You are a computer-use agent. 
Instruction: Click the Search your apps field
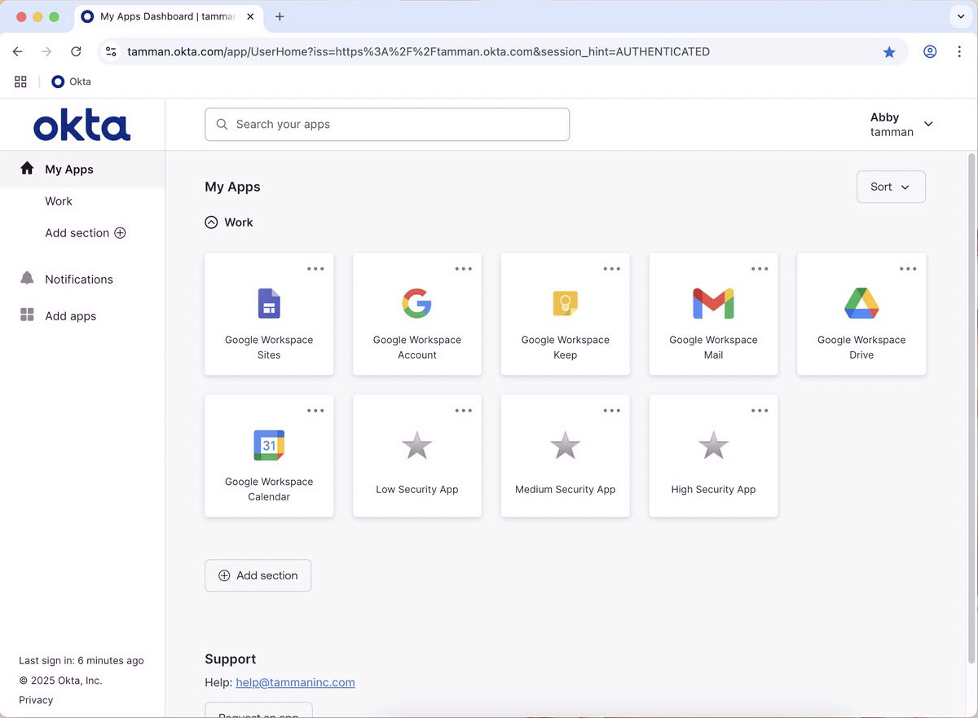pos(387,125)
